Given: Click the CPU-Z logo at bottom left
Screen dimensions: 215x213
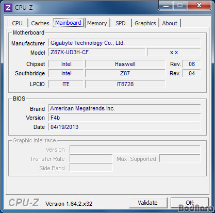Looking at the screenshot, I should click(x=24, y=203).
